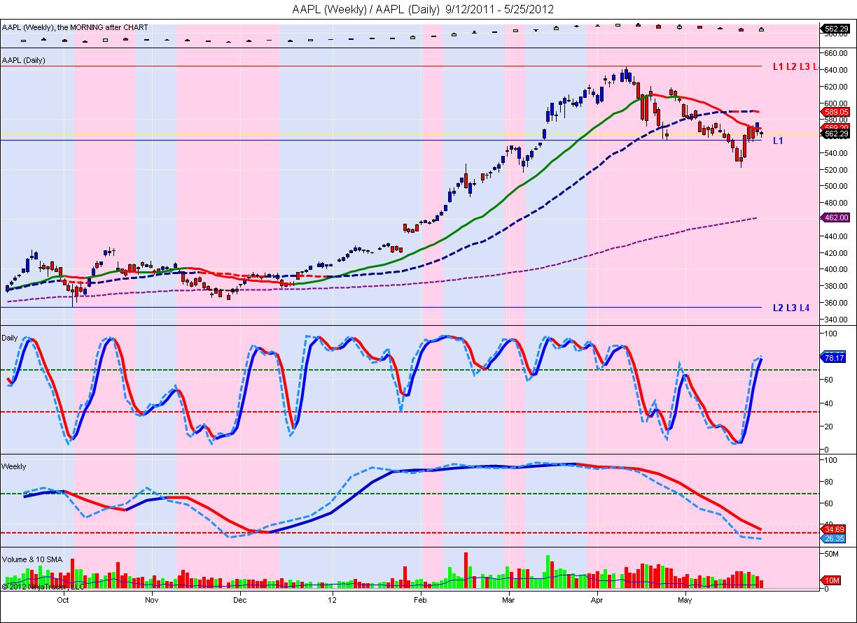Select the purple 462.00 price marker

836,217
